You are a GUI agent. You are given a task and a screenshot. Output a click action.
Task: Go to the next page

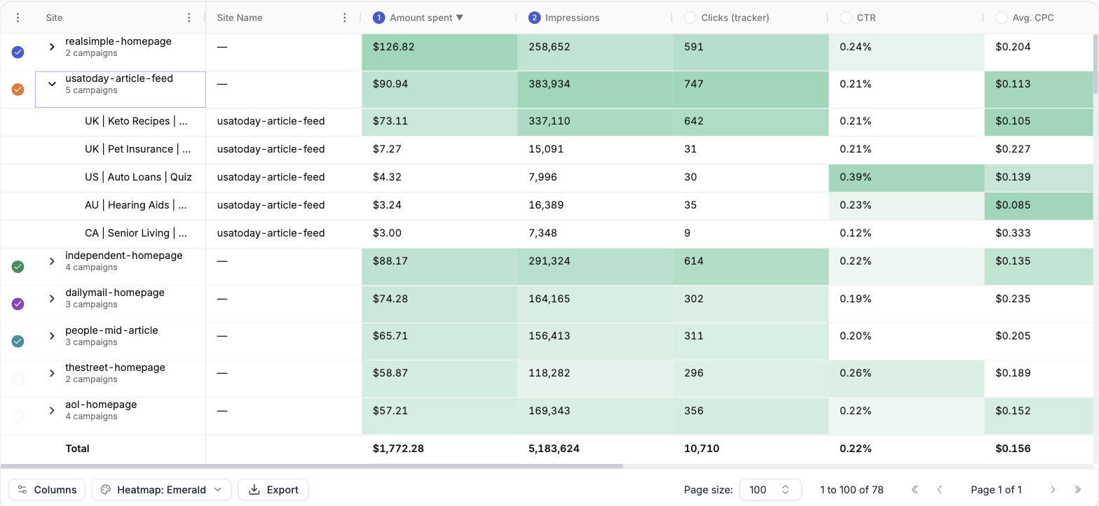[x=1053, y=490]
